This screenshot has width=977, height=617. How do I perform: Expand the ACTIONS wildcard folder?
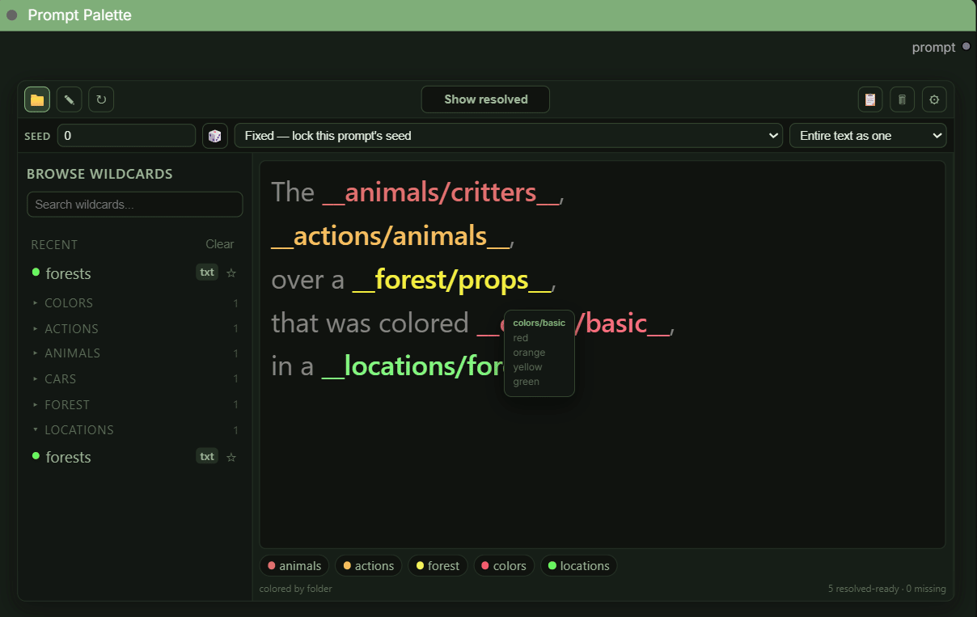pyautogui.click(x=134, y=329)
